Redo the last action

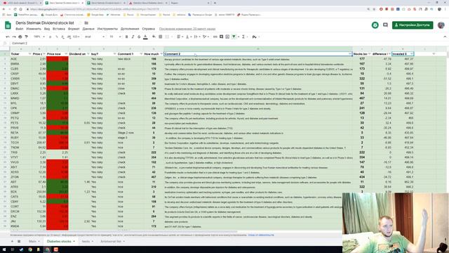coord(14,37)
